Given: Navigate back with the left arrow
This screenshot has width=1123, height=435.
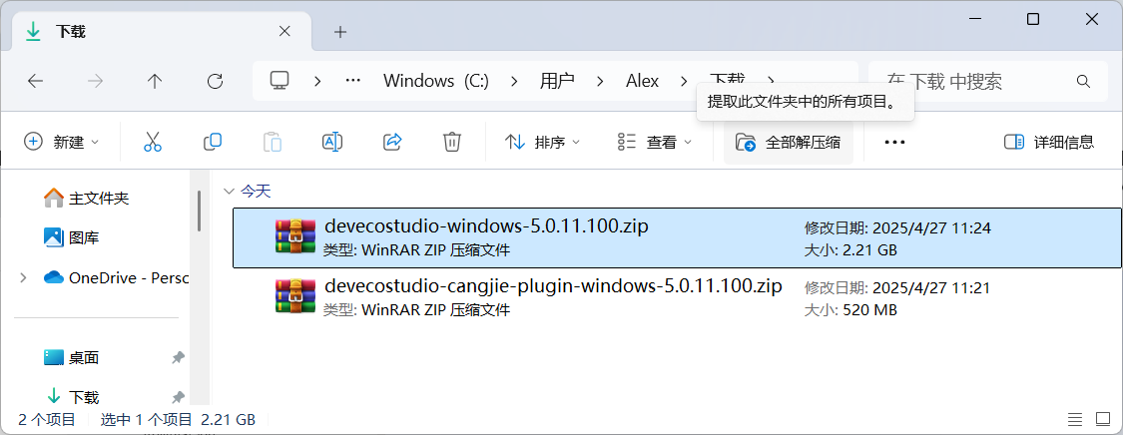Looking at the screenshot, I should [x=35, y=81].
